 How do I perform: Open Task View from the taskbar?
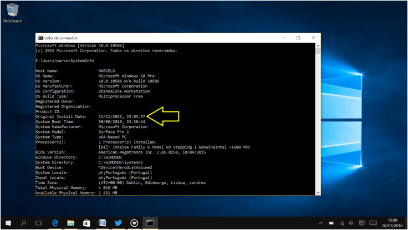[39, 223]
